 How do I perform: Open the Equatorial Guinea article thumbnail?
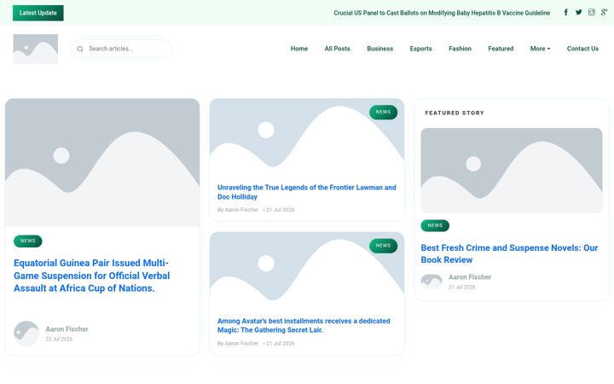coord(102,162)
